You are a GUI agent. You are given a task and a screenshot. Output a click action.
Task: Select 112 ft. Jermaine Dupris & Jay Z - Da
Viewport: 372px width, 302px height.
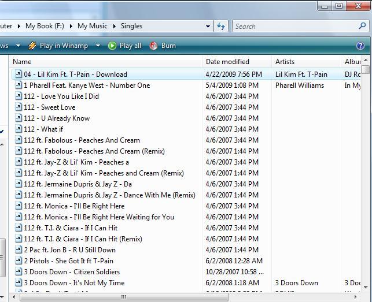(78, 184)
